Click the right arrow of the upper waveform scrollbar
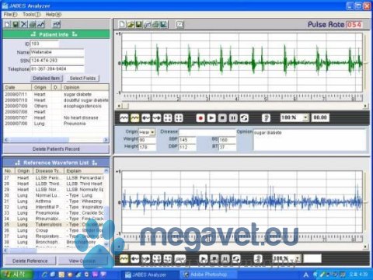 pyautogui.click(x=365, y=106)
